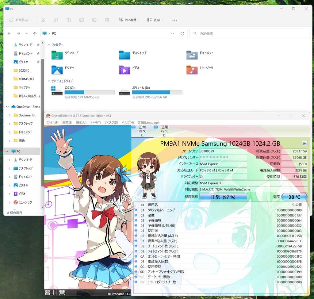
Task: Select disk C: 38 °C status in CrystalDiskInfo
Action: click(x=142, y=131)
